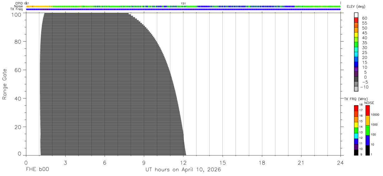Click the TX Freq row label above the plot
The image size is (383, 176).
click(17, 9)
